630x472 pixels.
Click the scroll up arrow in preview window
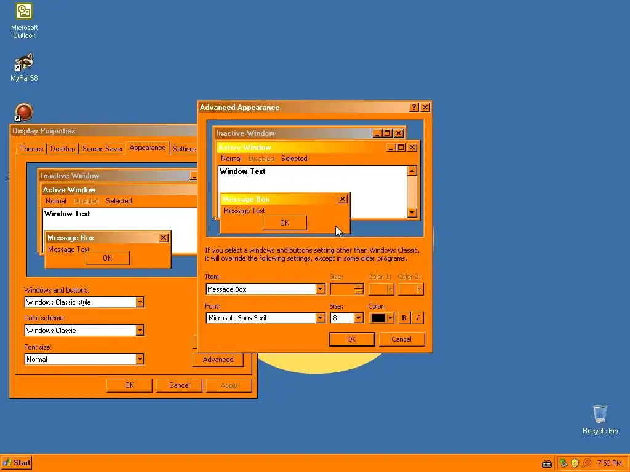412,171
